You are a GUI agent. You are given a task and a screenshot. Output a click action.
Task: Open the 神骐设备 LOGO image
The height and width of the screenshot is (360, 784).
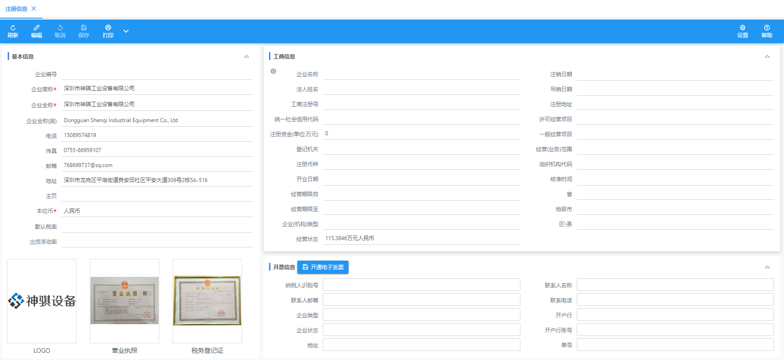42,301
